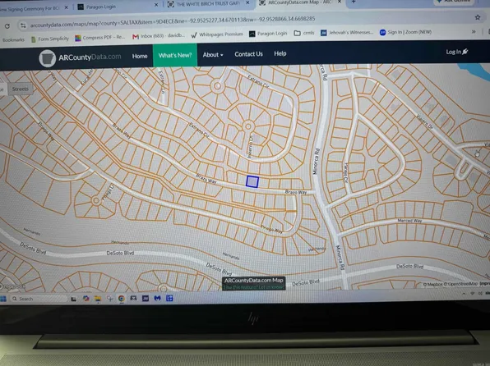Switch to the Paragon Login tab
The height and width of the screenshot is (366, 490).
(x=97, y=7)
